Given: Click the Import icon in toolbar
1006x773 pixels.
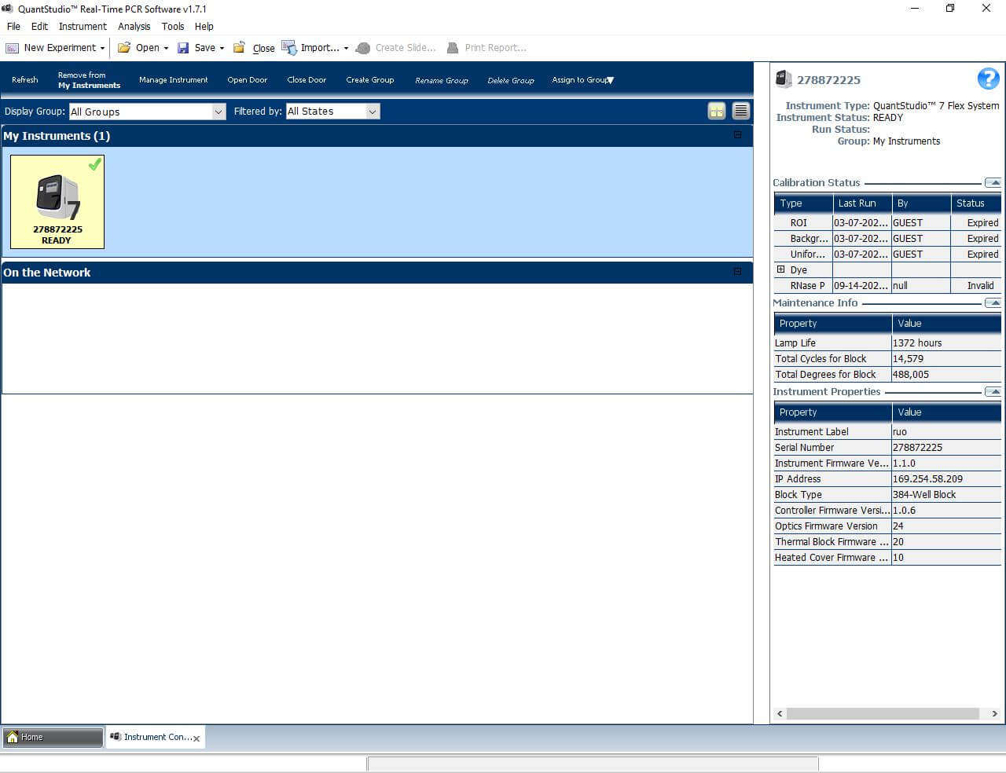Looking at the screenshot, I should point(289,48).
